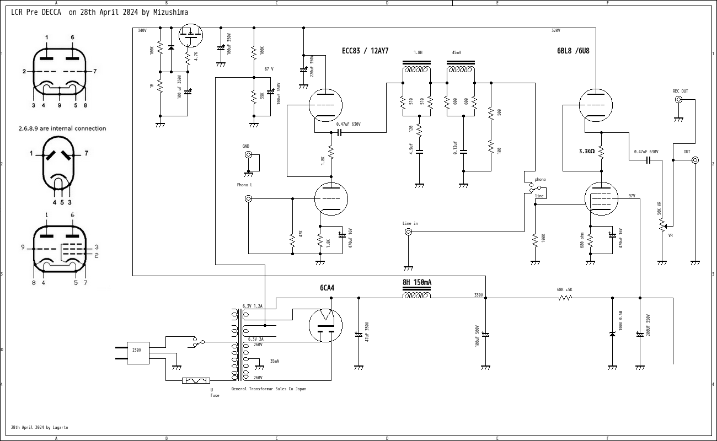Select the REC OUT jack
The height and width of the screenshot is (441, 717).
pos(678,100)
